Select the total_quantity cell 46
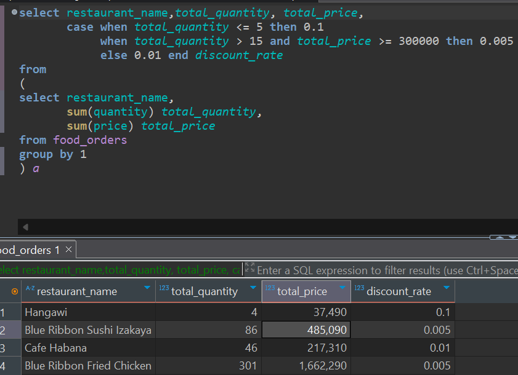This screenshot has width=518, height=375. tap(208, 347)
